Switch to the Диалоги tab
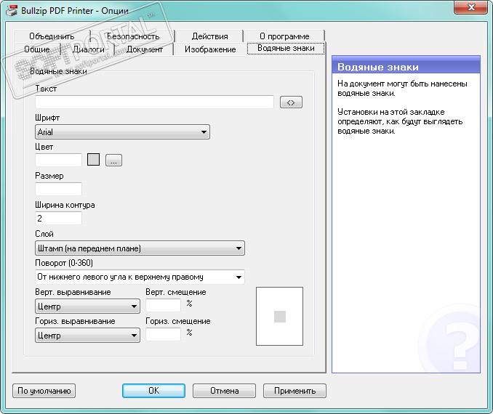Screen dimensions: 493x414 (x=89, y=49)
